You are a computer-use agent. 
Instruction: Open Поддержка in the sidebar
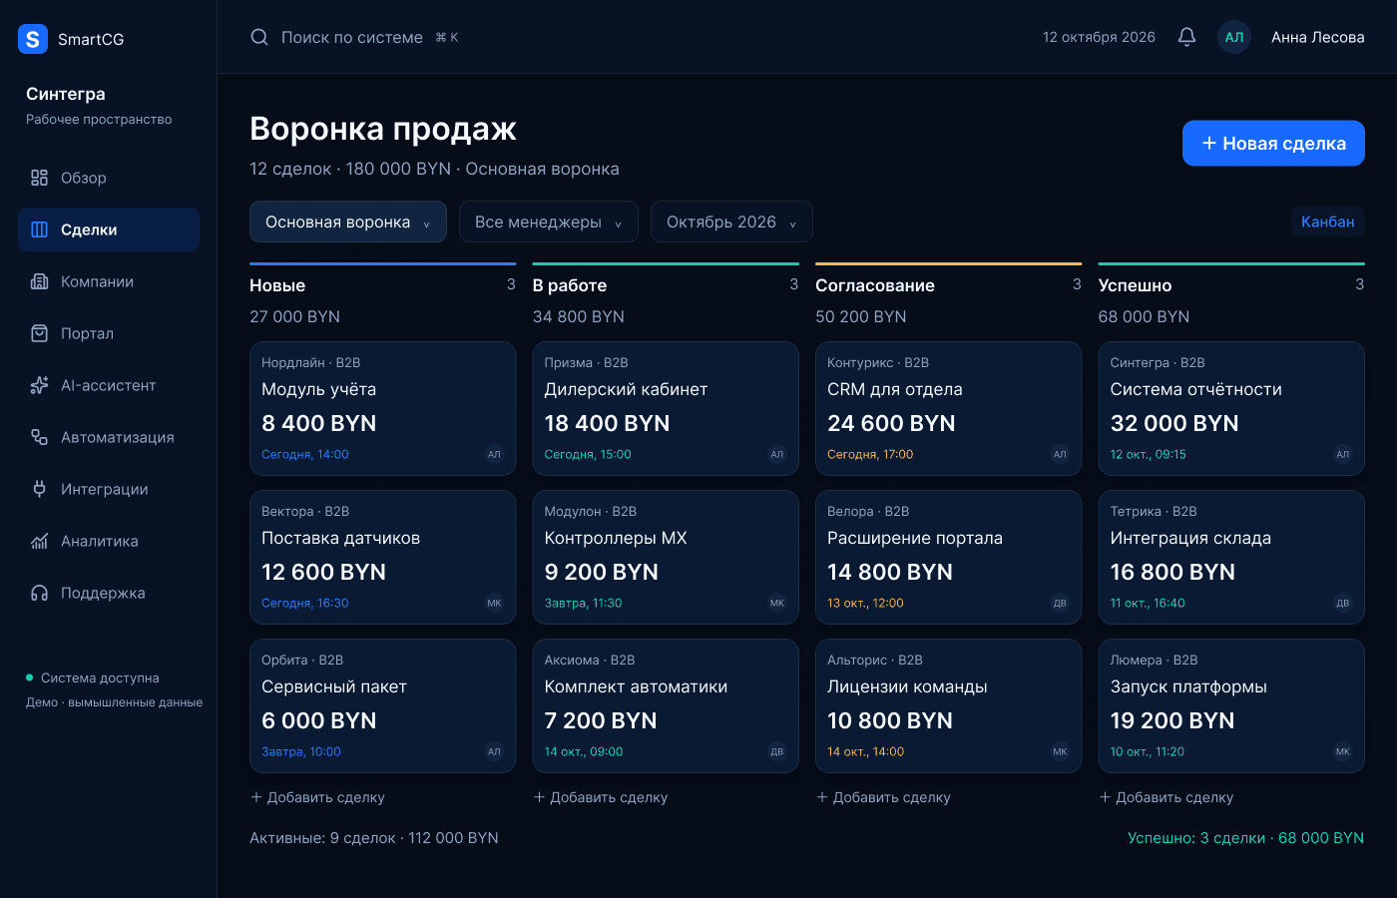109,593
